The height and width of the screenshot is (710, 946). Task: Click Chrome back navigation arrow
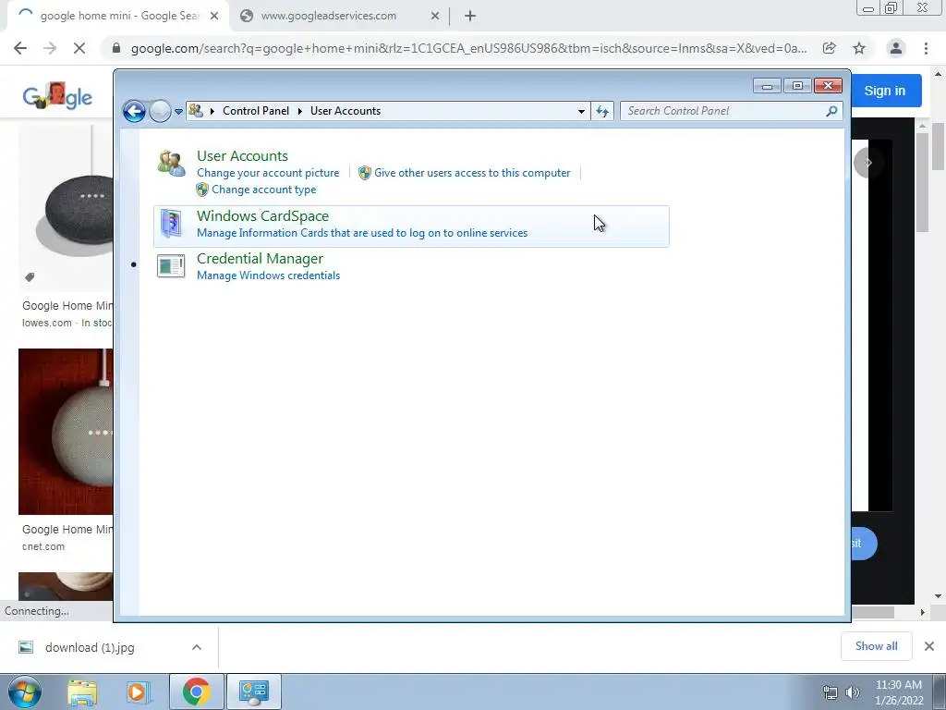click(x=20, y=48)
